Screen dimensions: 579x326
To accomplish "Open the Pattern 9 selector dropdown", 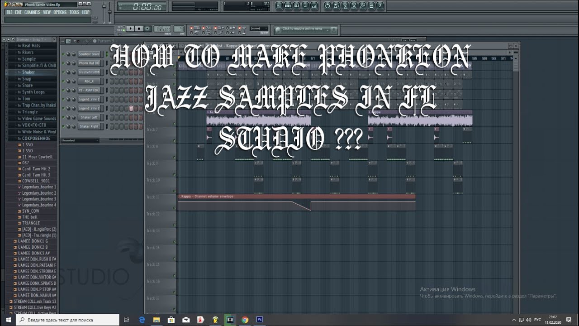I will tap(105, 41).
